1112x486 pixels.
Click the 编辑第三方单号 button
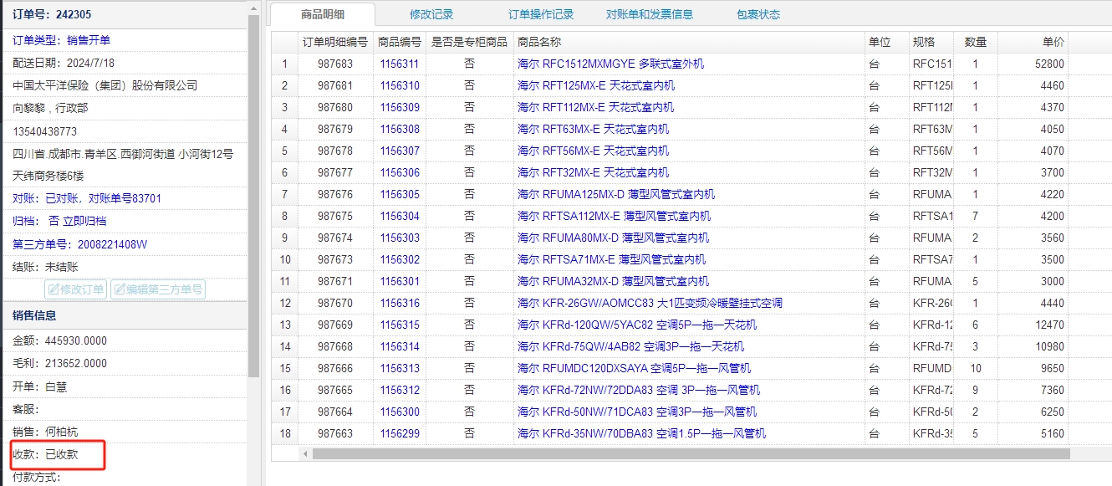click(x=158, y=289)
